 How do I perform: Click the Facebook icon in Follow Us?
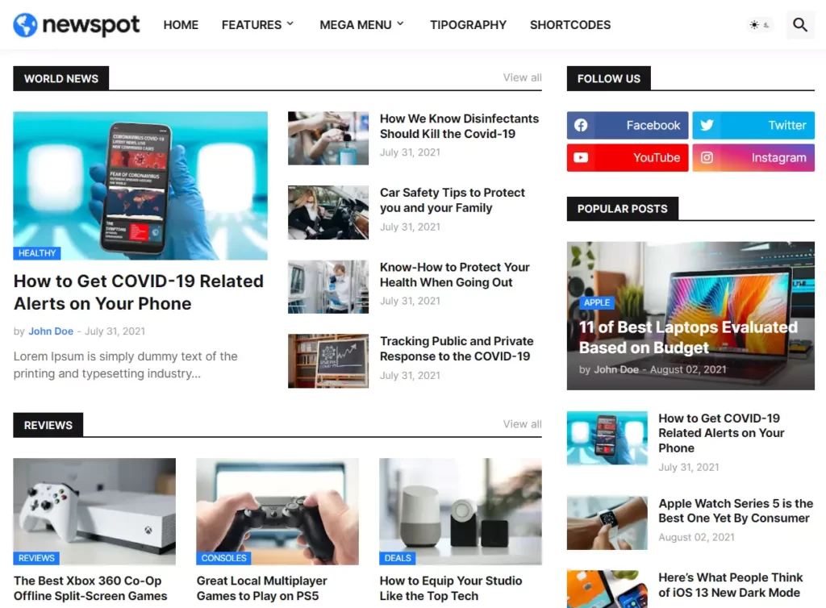click(581, 126)
